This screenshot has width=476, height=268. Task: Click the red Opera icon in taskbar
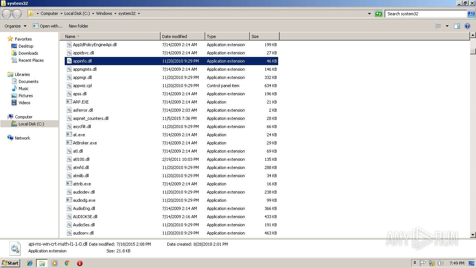click(x=80, y=263)
